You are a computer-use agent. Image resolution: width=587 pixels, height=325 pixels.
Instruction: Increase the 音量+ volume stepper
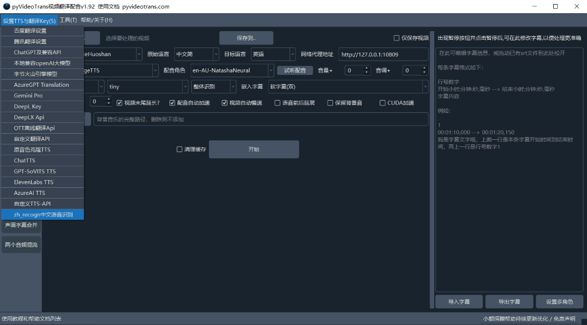point(366,68)
